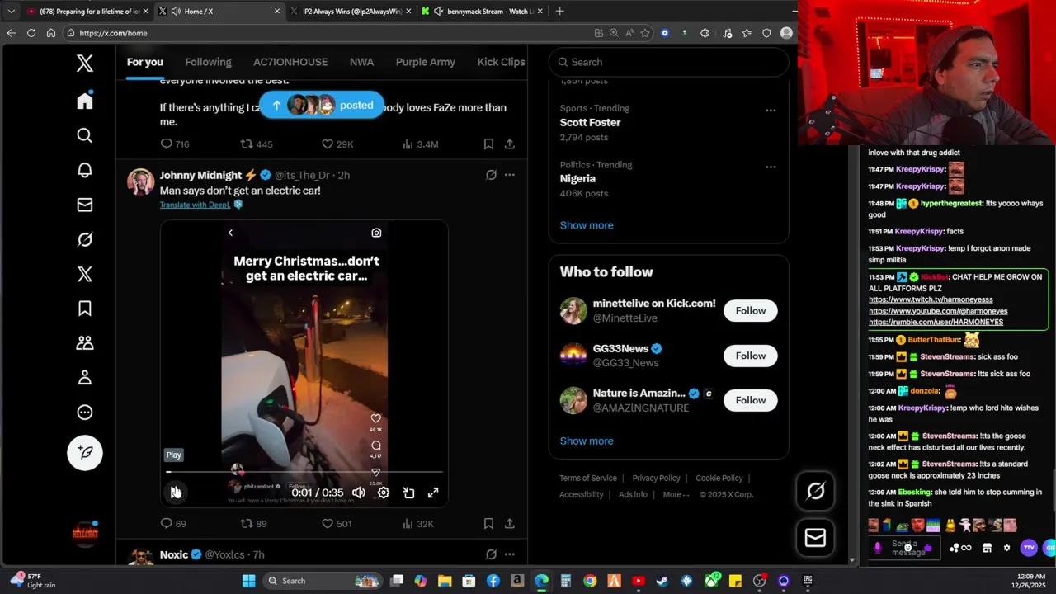This screenshot has height=594, width=1056.
Task: Switch to Following tab
Action: pos(208,62)
